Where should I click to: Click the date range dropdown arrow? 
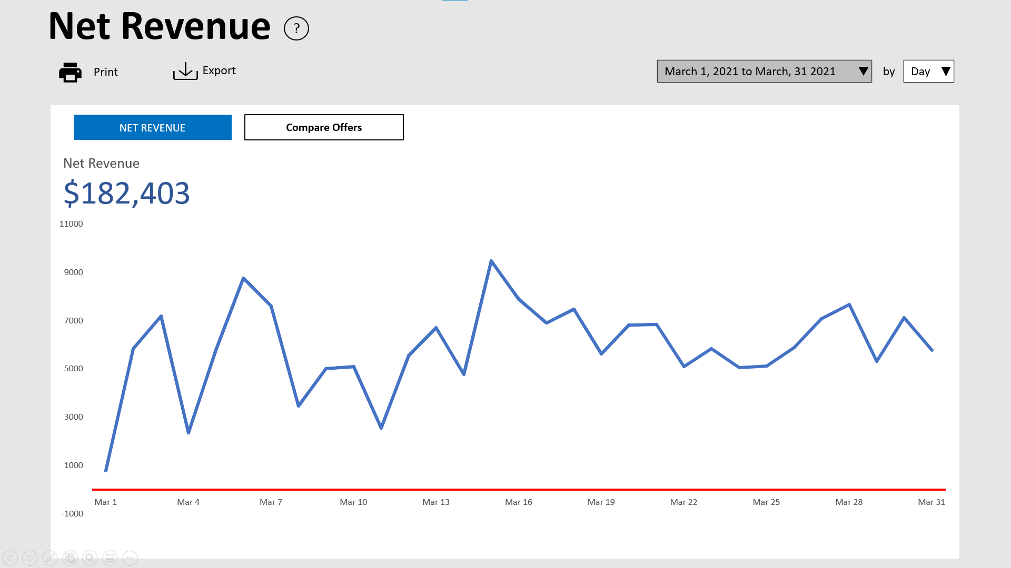pyautogui.click(x=863, y=72)
